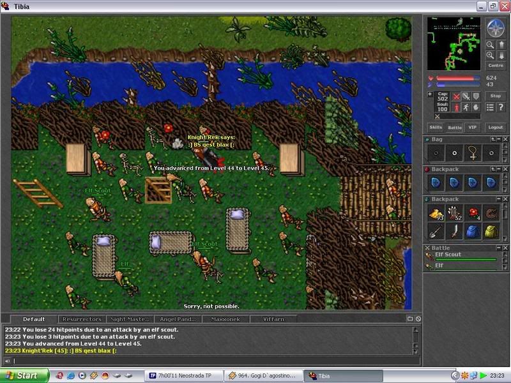Switch to the Default chat tab
The width and height of the screenshot is (511, 383).
pos(34,319)
